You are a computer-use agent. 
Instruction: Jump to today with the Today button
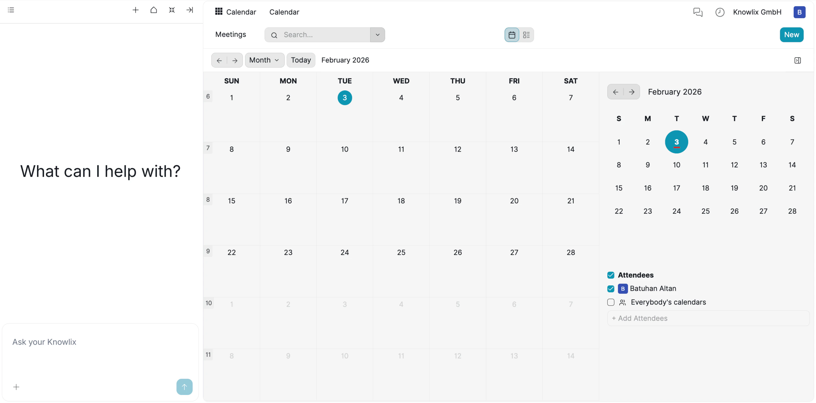click(x=301, y=60)
